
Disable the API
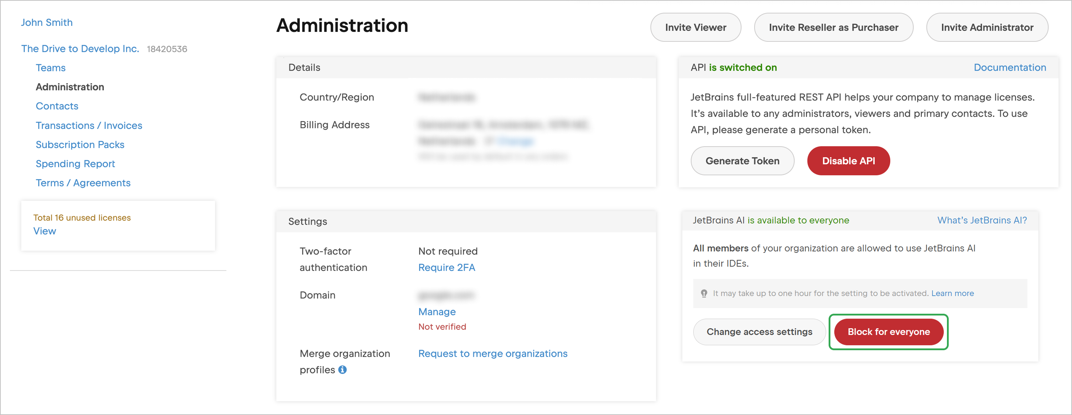848,160
